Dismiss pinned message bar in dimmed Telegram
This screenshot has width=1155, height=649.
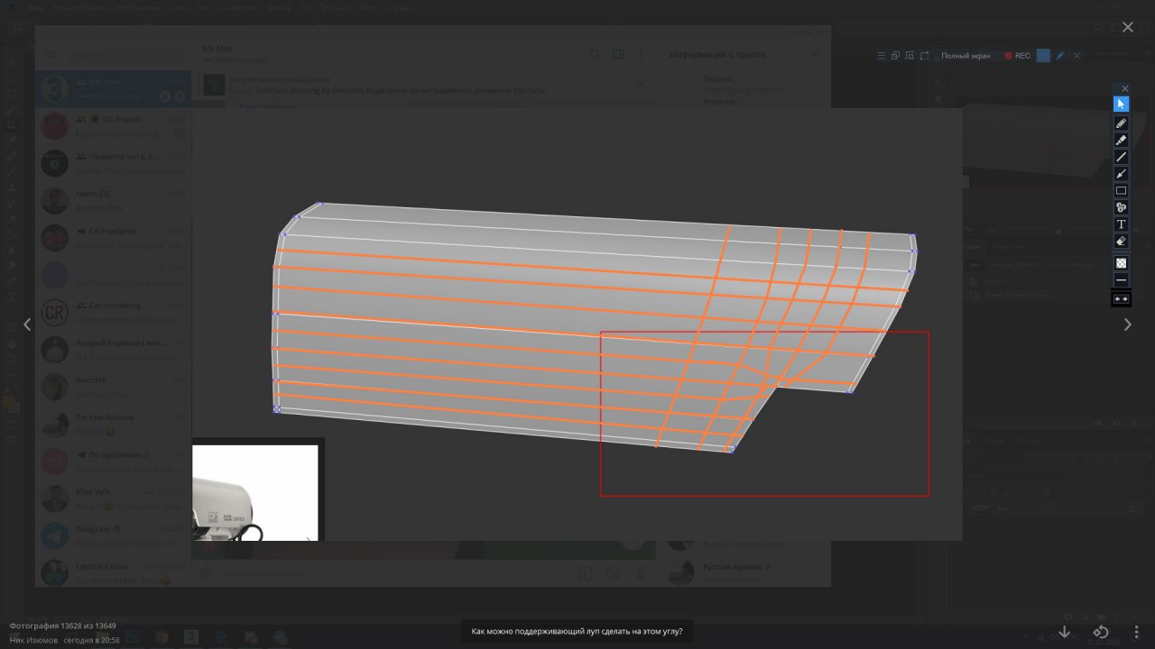[641, 85]
